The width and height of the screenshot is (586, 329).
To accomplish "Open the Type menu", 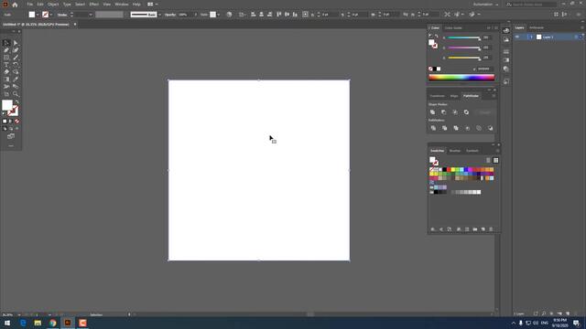I will (67, 4).
